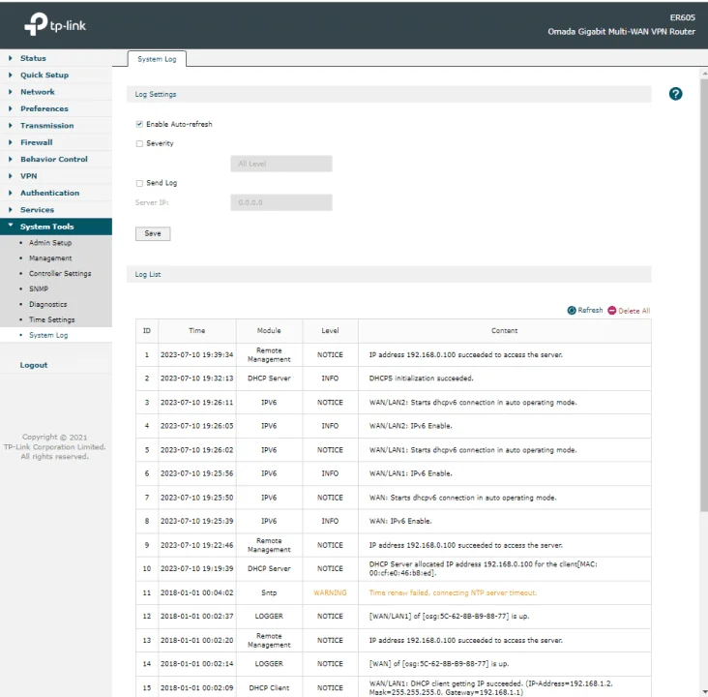Image resolution: width=708 pixels, height=697 pixels.
Task: Click the Level column header
Action: coord(330,331)
